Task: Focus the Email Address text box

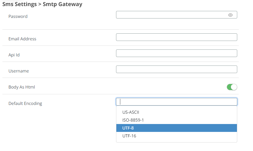Action: (x=176, y=37)
